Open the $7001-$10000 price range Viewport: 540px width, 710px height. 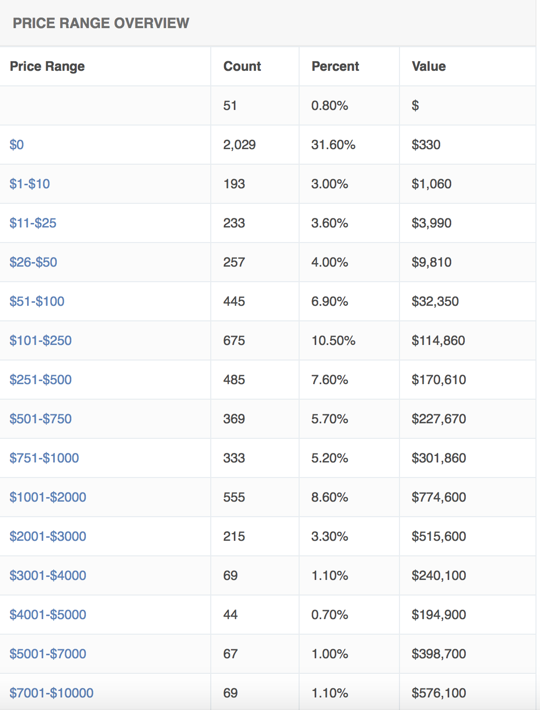tap(51, 693)
